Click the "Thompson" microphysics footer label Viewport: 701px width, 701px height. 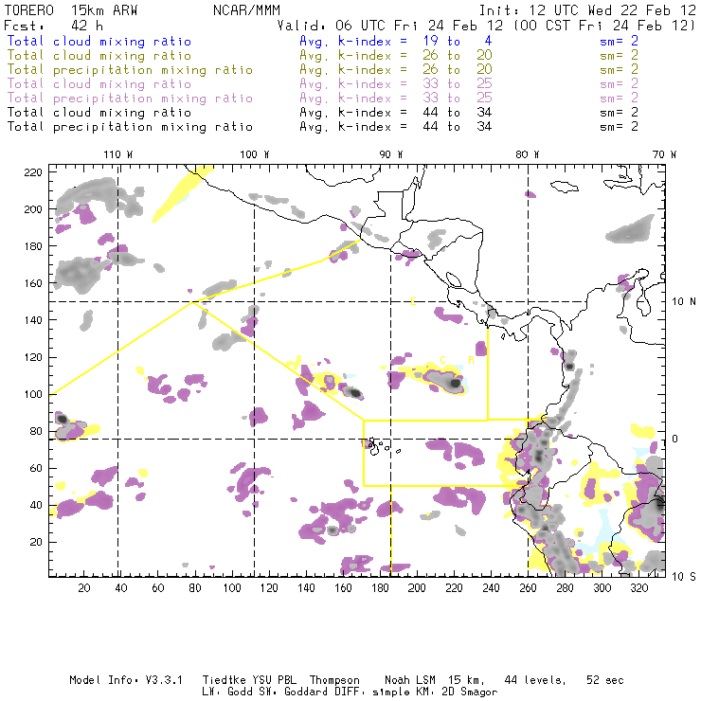[x=334, y=680]
